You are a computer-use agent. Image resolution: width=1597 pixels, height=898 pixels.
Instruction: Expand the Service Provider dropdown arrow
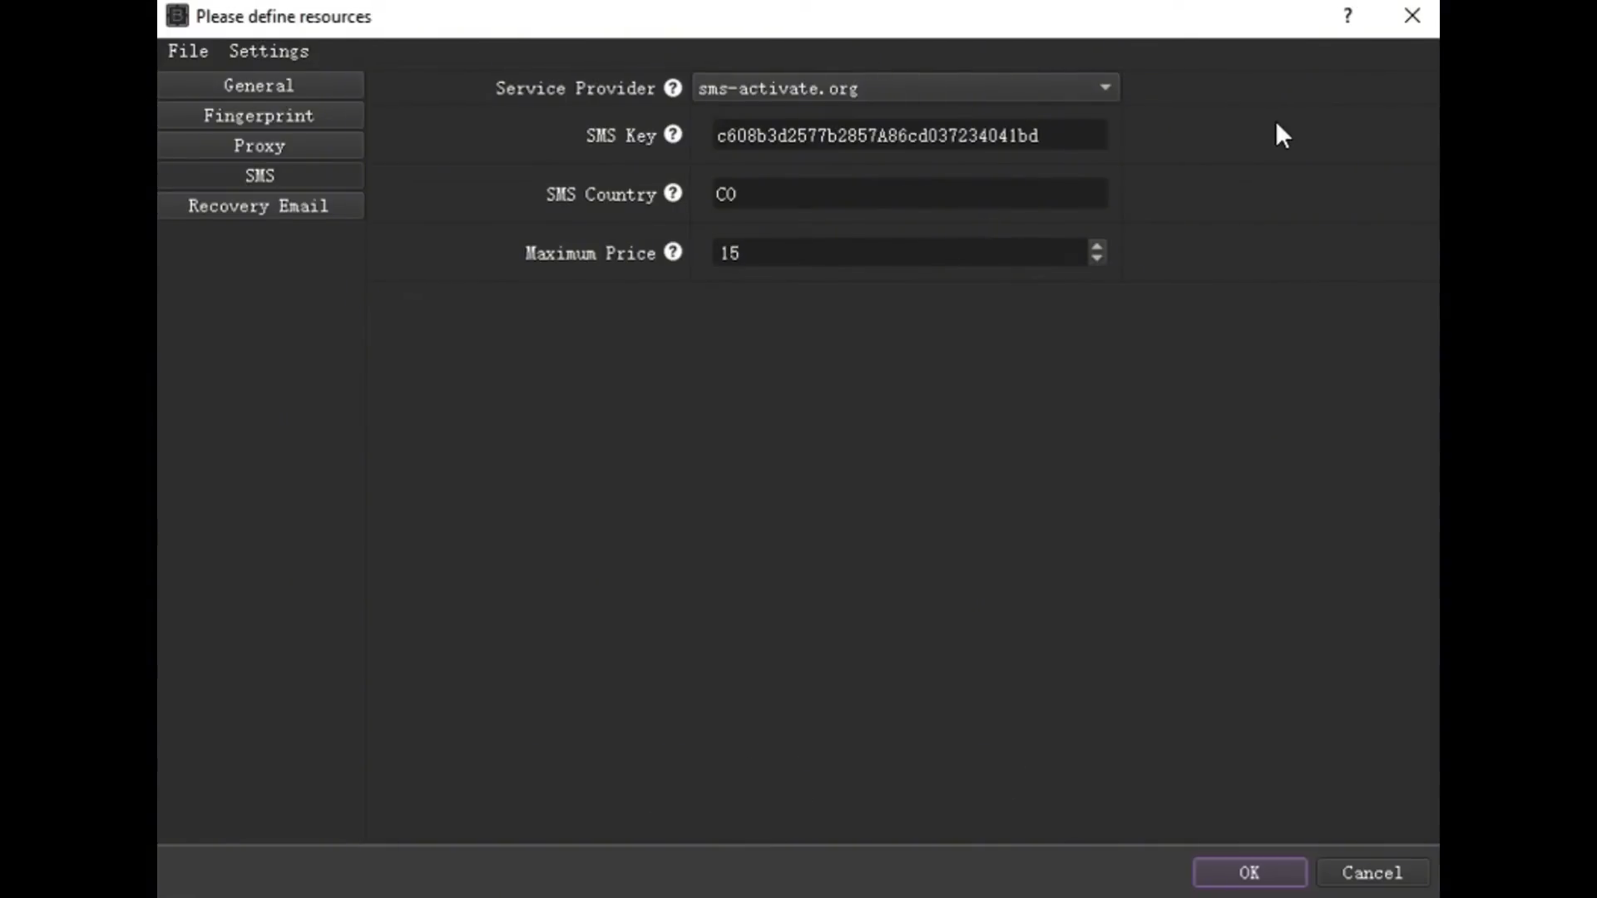pos(1105,87)
